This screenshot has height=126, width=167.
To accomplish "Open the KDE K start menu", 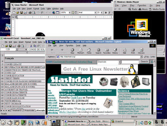I will tap(3, 123).
